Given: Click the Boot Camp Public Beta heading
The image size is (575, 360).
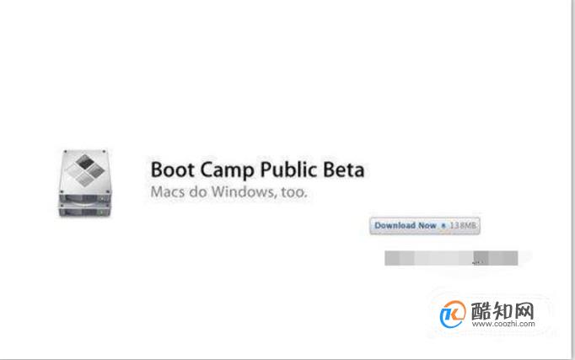Looking at the screenshot, I should (x=257, y=169).
